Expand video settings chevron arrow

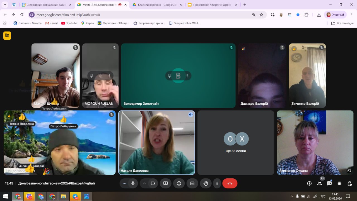click(x=144, y=183)
